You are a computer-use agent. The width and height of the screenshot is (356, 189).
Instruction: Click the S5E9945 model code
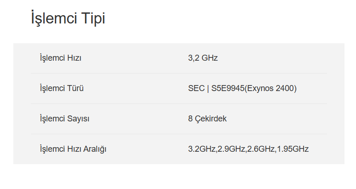pos(228,88)
